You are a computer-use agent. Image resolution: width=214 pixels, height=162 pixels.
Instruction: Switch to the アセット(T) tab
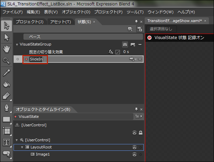tap(60, 22)
